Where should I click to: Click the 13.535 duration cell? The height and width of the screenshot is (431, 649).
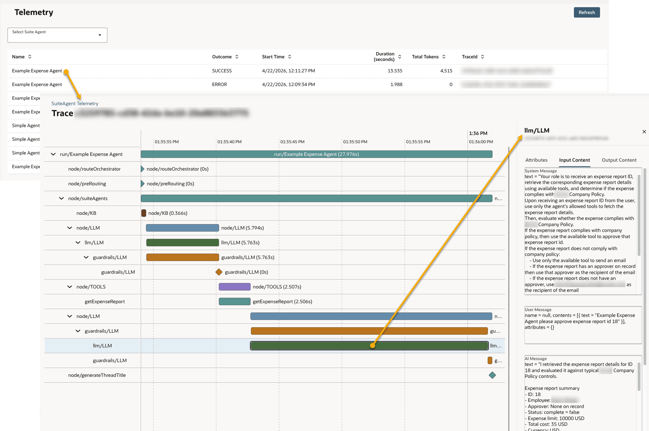[x=395, y=71]
